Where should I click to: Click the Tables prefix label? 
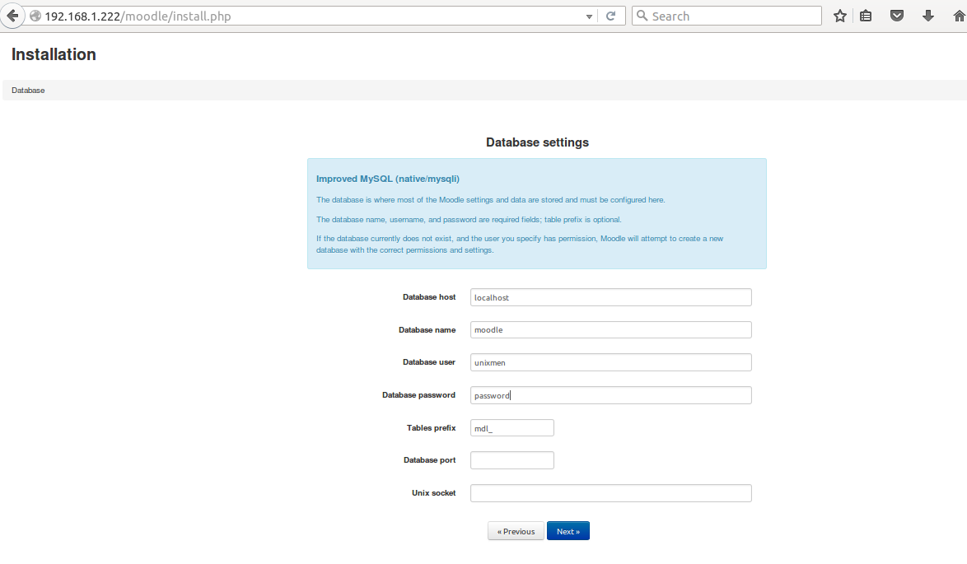click(431, 428)
